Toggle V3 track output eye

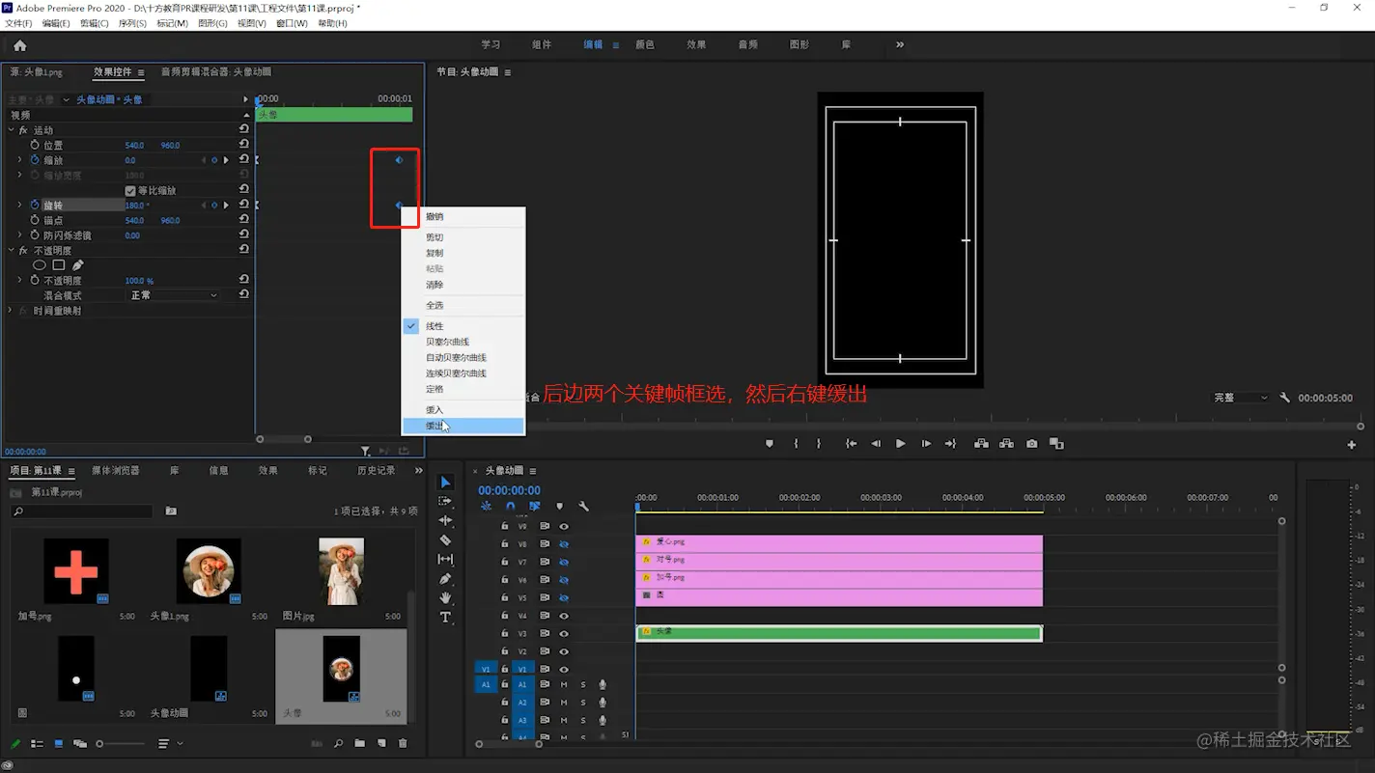(x=564, y=634)
